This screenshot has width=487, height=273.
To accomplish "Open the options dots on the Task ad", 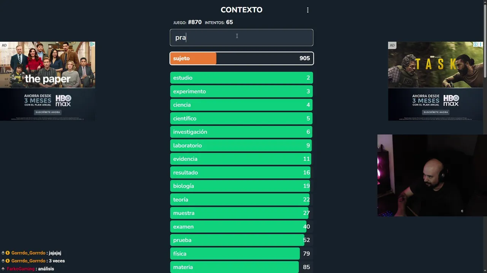I will (480, 45).
